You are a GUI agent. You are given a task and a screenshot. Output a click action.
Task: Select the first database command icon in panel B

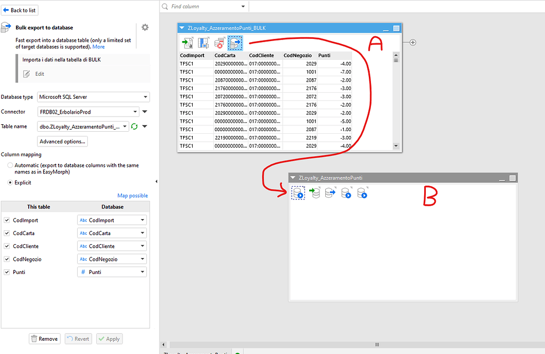pos(298,193)
